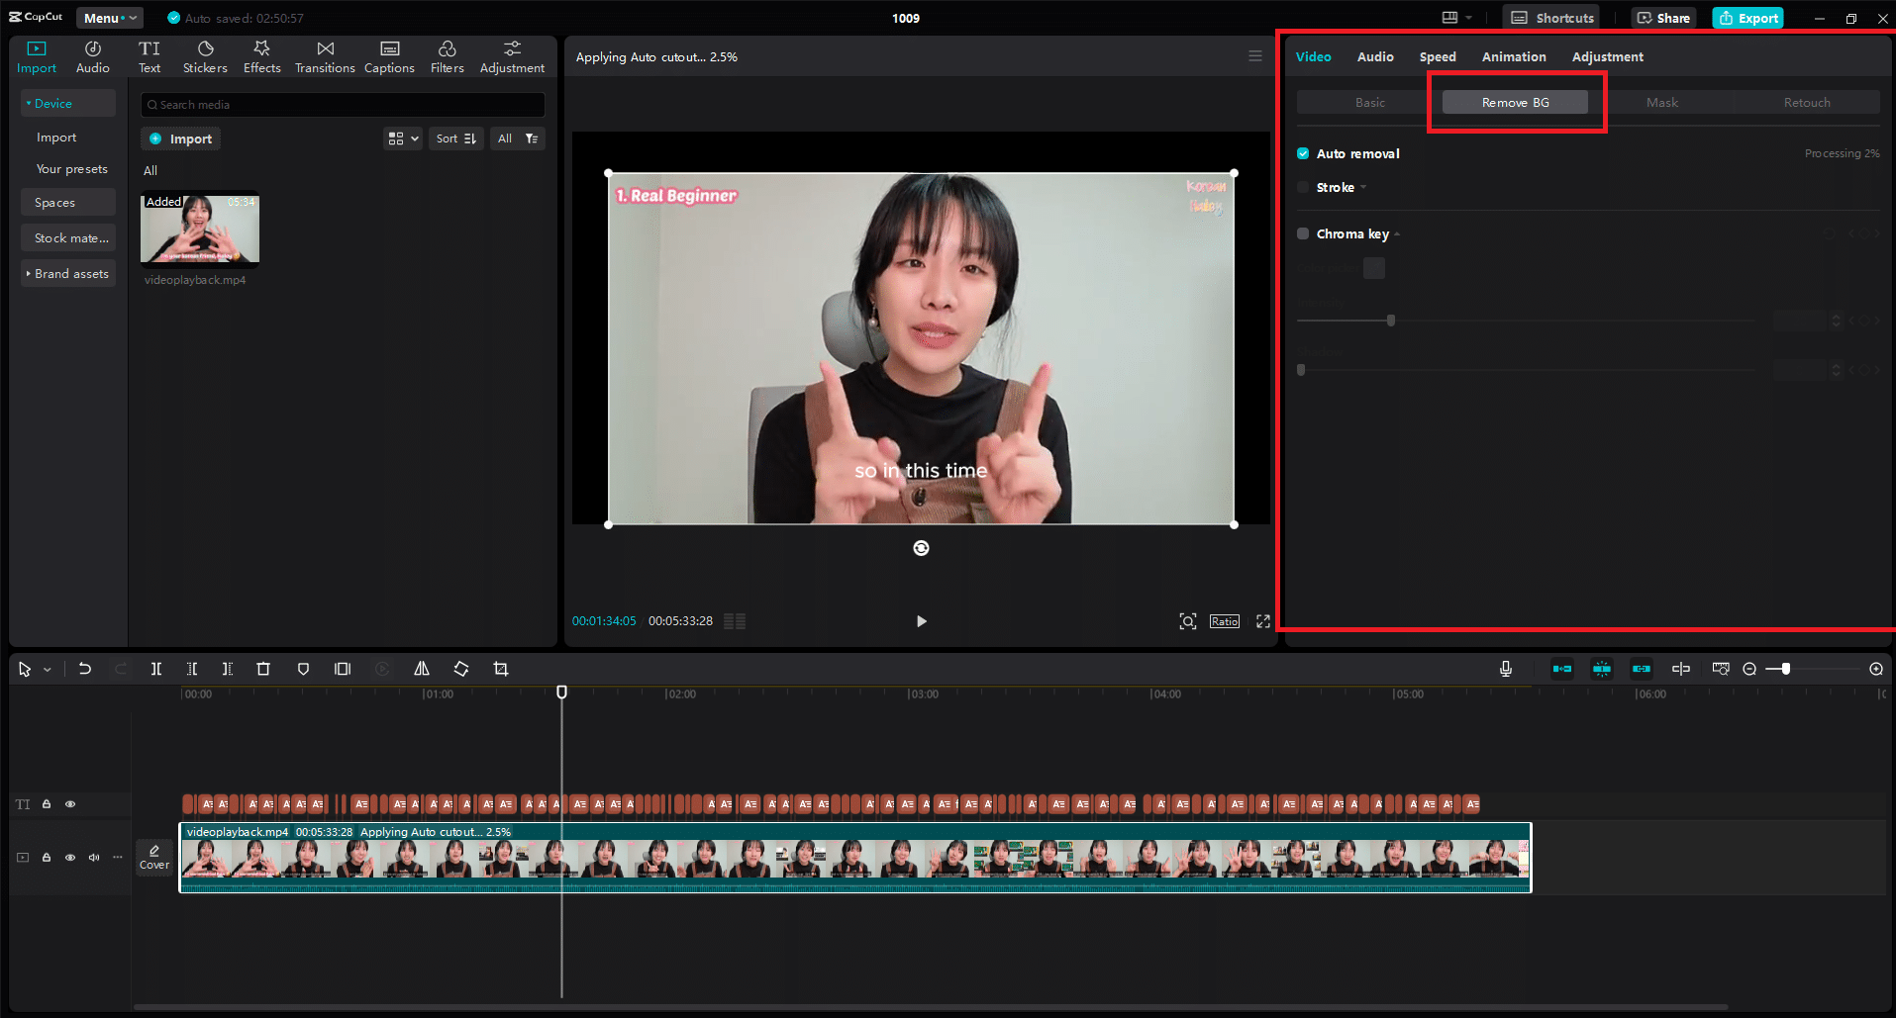The width and height of the screenshot is (1896, 1018).
Task: Open the Sort dropdown in media panel
Action: pos(456,139)
